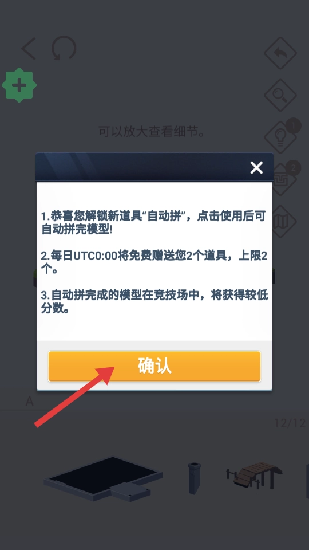Image resolution: width=309 pixels, height=550 pixels.
Task: Pick the small chimney pillar piece
Action: click(194, 478)
